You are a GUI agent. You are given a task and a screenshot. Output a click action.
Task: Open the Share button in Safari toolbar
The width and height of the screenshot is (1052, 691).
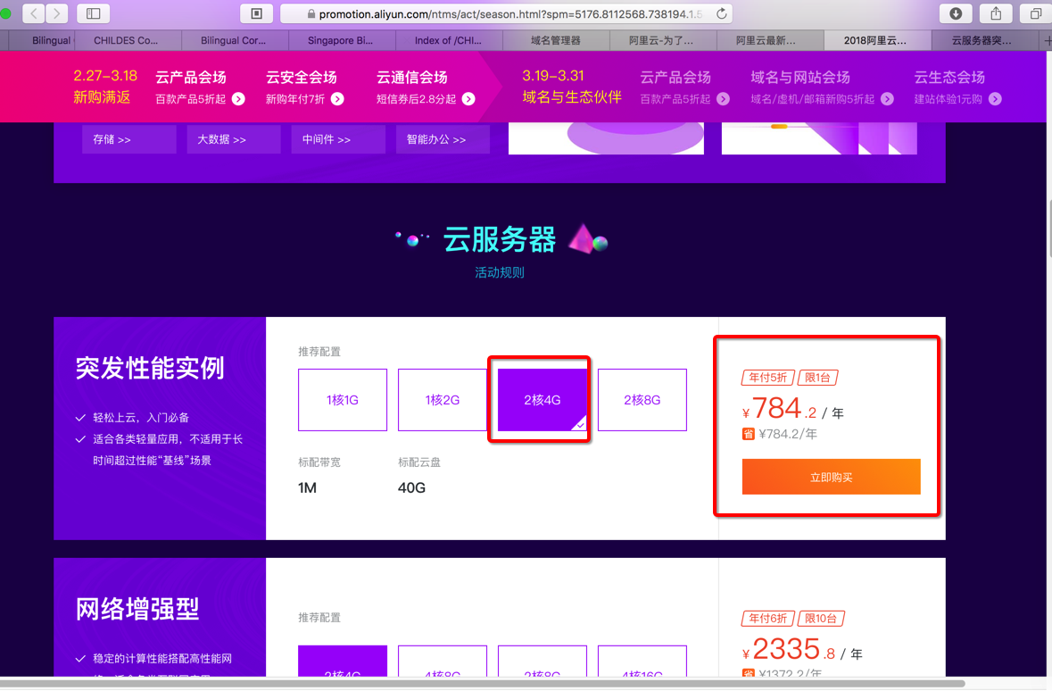[x=996, y=13]
